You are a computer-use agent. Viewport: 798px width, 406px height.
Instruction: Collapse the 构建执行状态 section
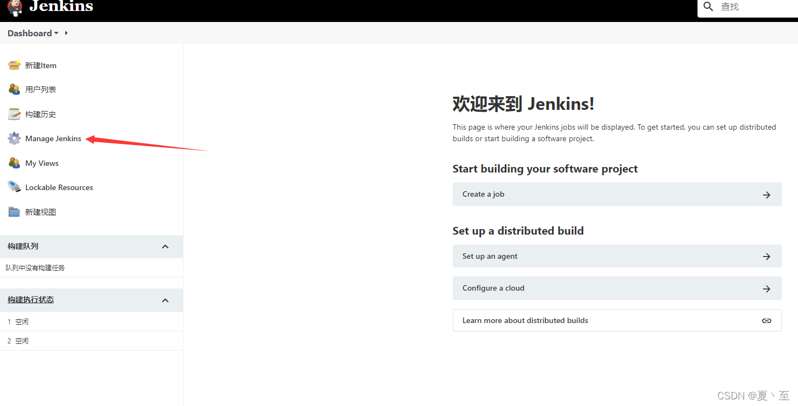pyautogui.click(x=165, y=300)
